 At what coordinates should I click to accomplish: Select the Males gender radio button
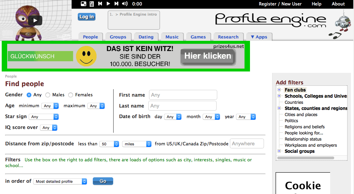click(48, 95)
